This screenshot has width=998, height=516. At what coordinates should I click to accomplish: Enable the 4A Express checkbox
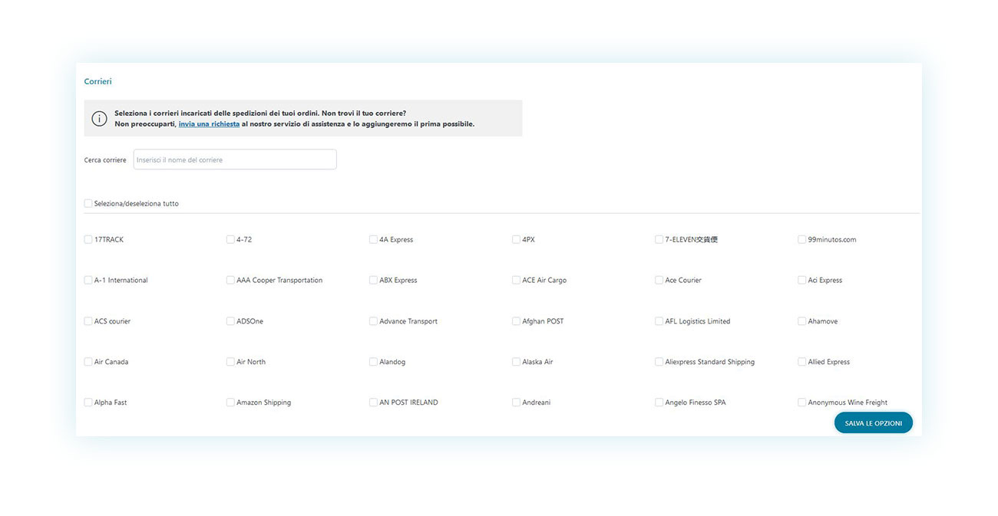[373, 239]
